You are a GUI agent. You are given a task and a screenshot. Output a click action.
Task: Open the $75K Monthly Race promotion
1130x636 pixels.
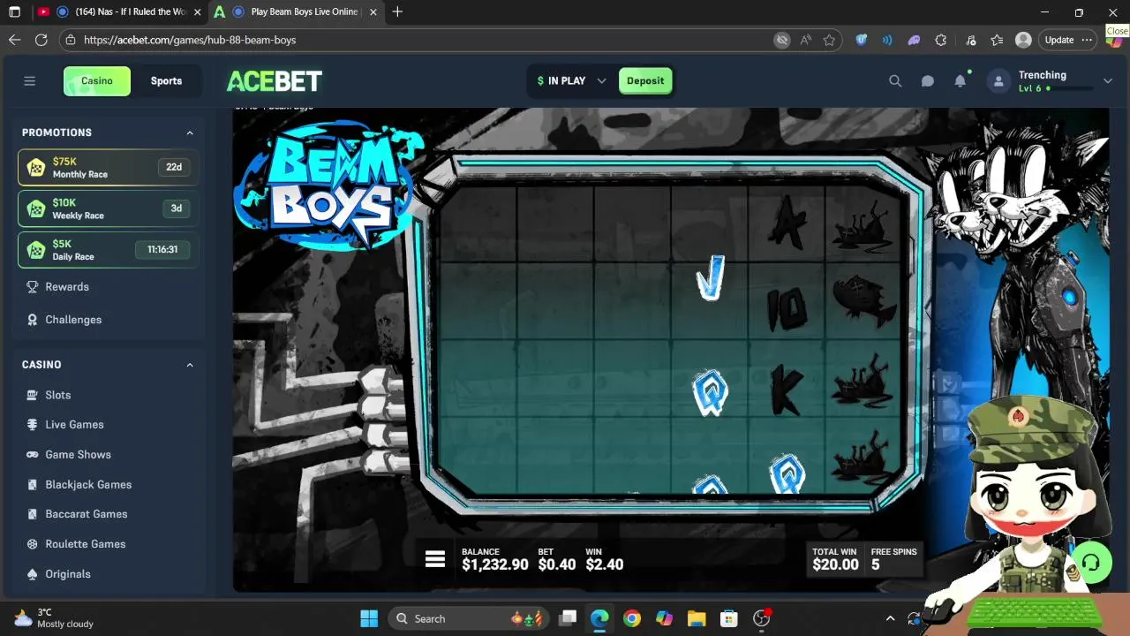click(108, 168)
